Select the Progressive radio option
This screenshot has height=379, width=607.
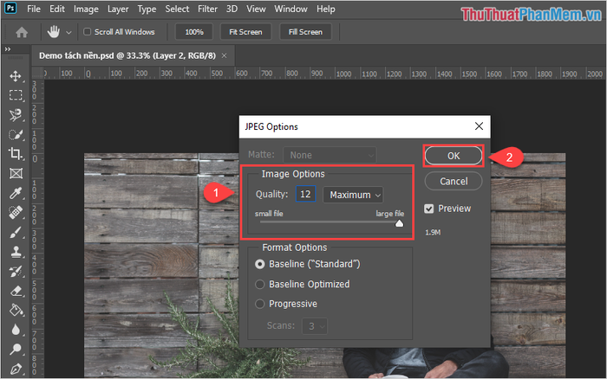point(260,304)
